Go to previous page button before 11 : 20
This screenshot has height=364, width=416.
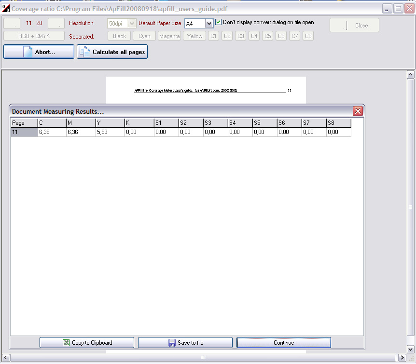tap(12, 23)
